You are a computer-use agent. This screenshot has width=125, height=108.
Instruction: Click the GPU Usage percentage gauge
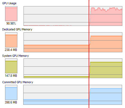pyautogui.click(x=11, y=14)
